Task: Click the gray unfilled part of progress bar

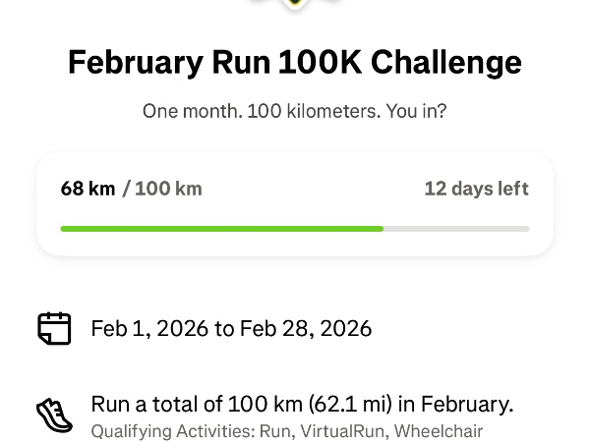Action: coord(456,229)
